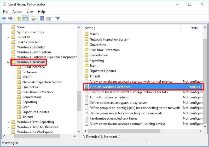Screen dimensions: 209x147
Task: Click the left tree's horizontal scrollbar right arrow
Action: tap(74, 136)
